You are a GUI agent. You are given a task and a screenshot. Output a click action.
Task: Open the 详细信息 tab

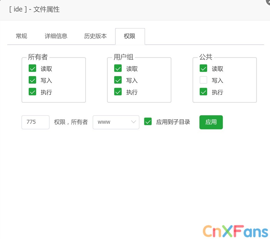[x=56, y=36]
